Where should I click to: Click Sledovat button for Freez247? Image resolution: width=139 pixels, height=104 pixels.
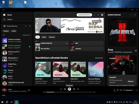pos(131,81)
